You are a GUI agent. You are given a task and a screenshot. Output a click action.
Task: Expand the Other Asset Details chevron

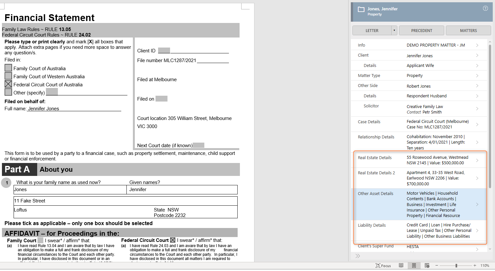point(477,204)
